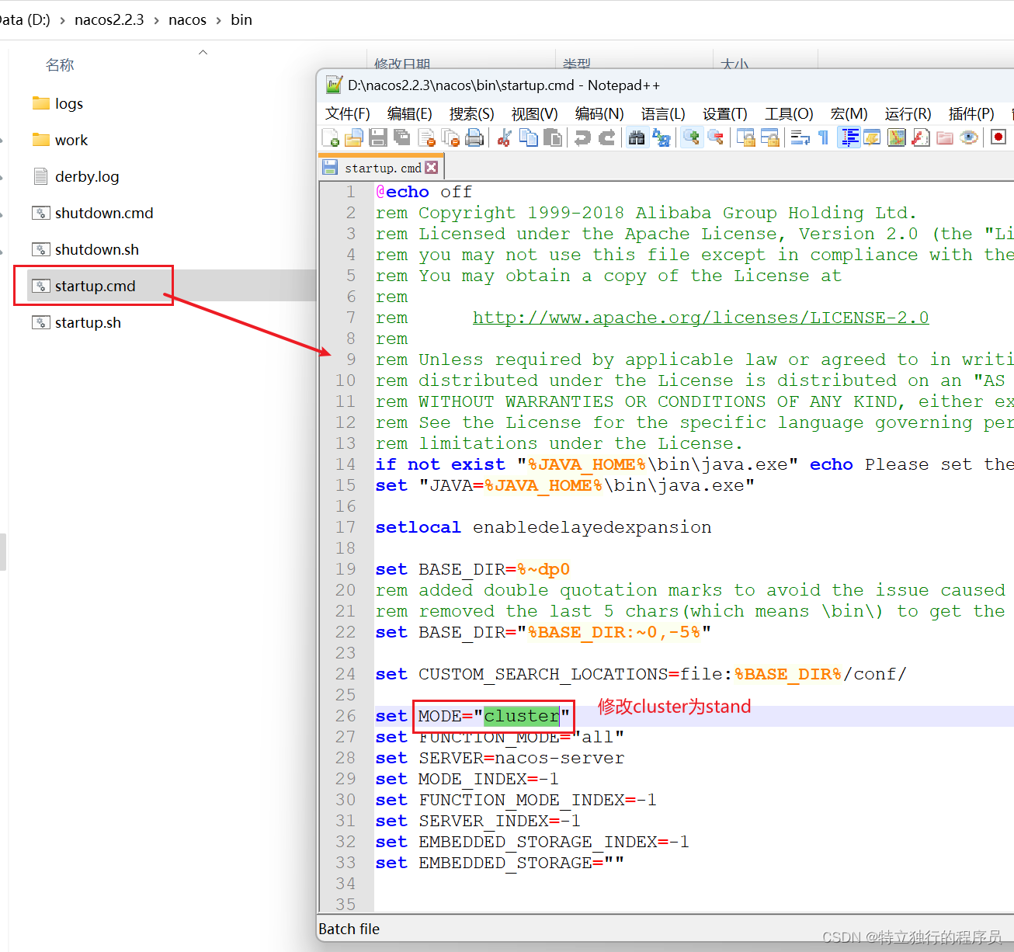Click the Zoom In magnifier icon
The width and height of the screenshot is (1014, 952).
(x=691, y=138)
